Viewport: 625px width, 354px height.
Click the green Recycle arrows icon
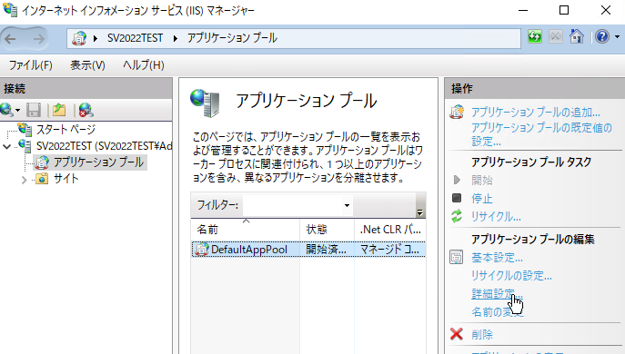tap(457, 216)
